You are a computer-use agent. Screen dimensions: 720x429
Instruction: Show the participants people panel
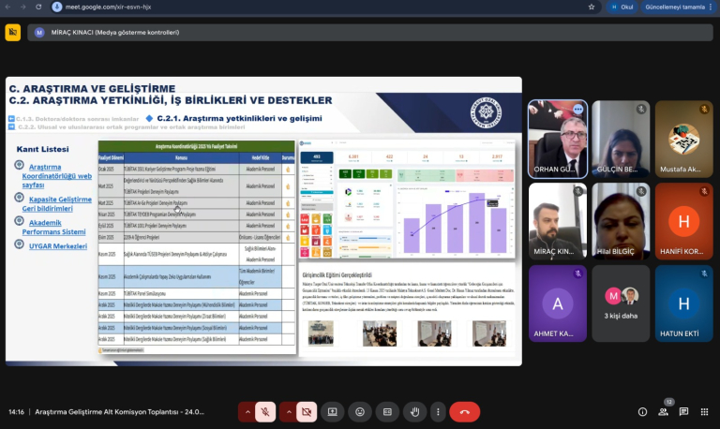point(663,411)
